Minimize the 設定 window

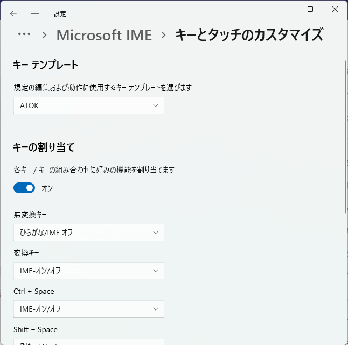(286, 9)
